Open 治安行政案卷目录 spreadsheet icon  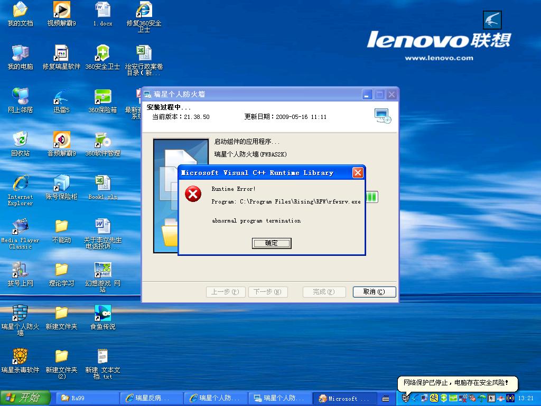[144, 60]
